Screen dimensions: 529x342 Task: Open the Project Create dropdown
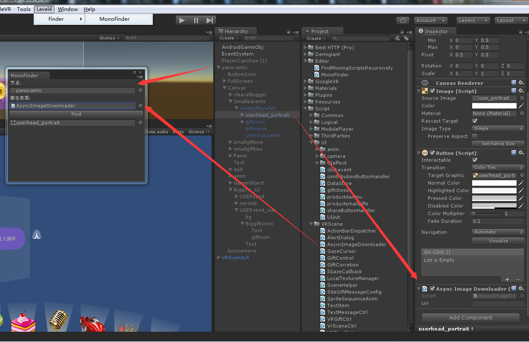(316, 38)
